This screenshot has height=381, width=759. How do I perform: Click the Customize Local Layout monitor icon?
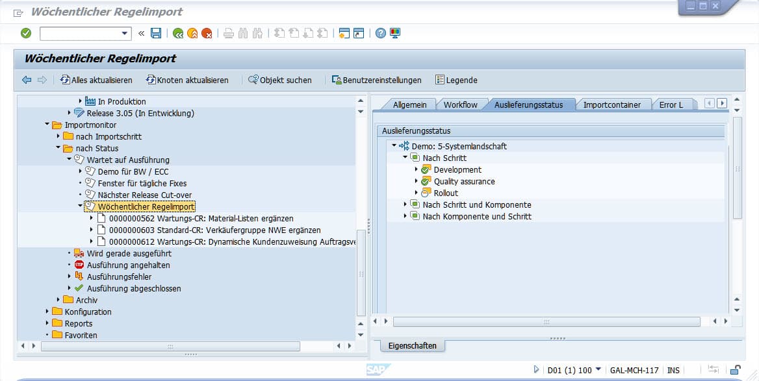395,32
